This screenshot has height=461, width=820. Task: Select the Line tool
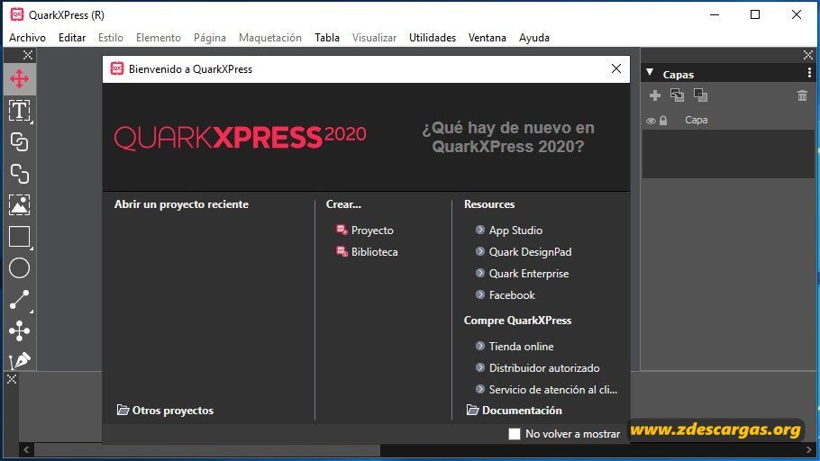pos(19,300)
